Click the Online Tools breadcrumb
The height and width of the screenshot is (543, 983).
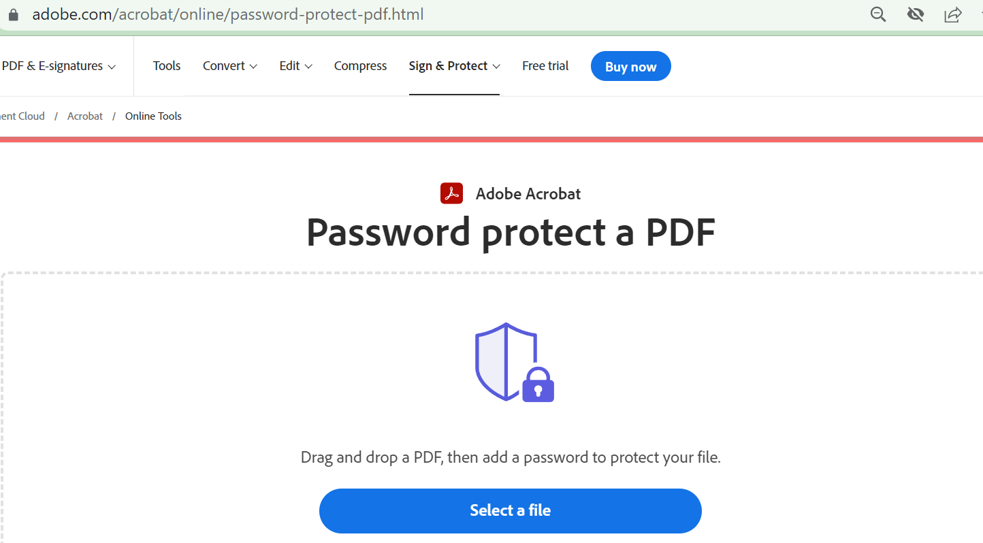click(153, 116)
